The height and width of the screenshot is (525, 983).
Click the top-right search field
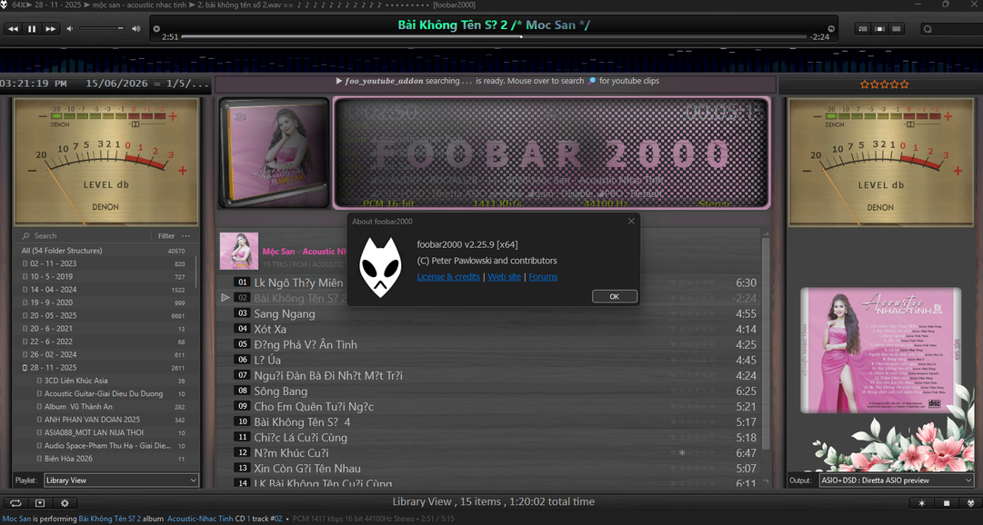pyautogui.click(x=951, y=29)
